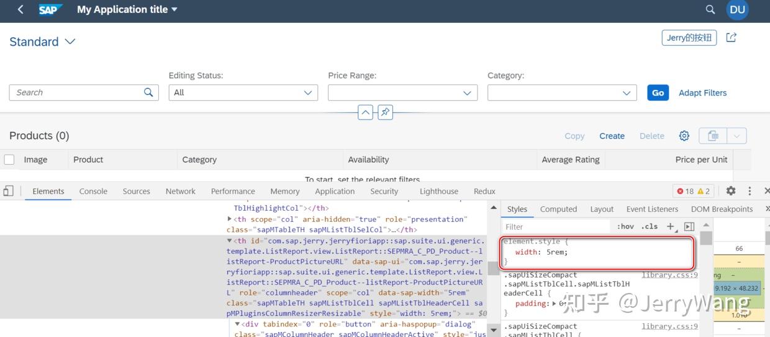Edit the width: 5rem declaration
Image resolution: width=770 pixels, height=337 pixels.
pyautogui.click(x=541, y=252)
